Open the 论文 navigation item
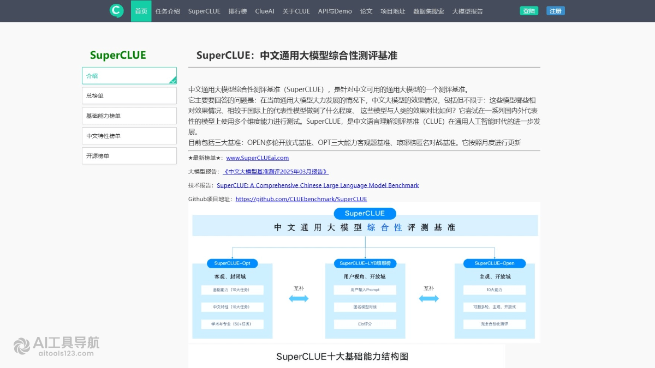The height and width of the screenshot is (368, 655). click(x=366, y=11)
